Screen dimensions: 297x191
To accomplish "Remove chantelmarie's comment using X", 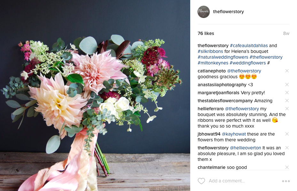I will (287, 167).
